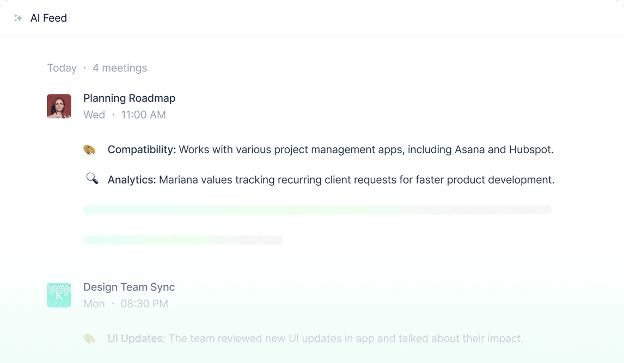Click the long loading placeholder bar
This screenshot has width=624, height=363.
(317, 210)
